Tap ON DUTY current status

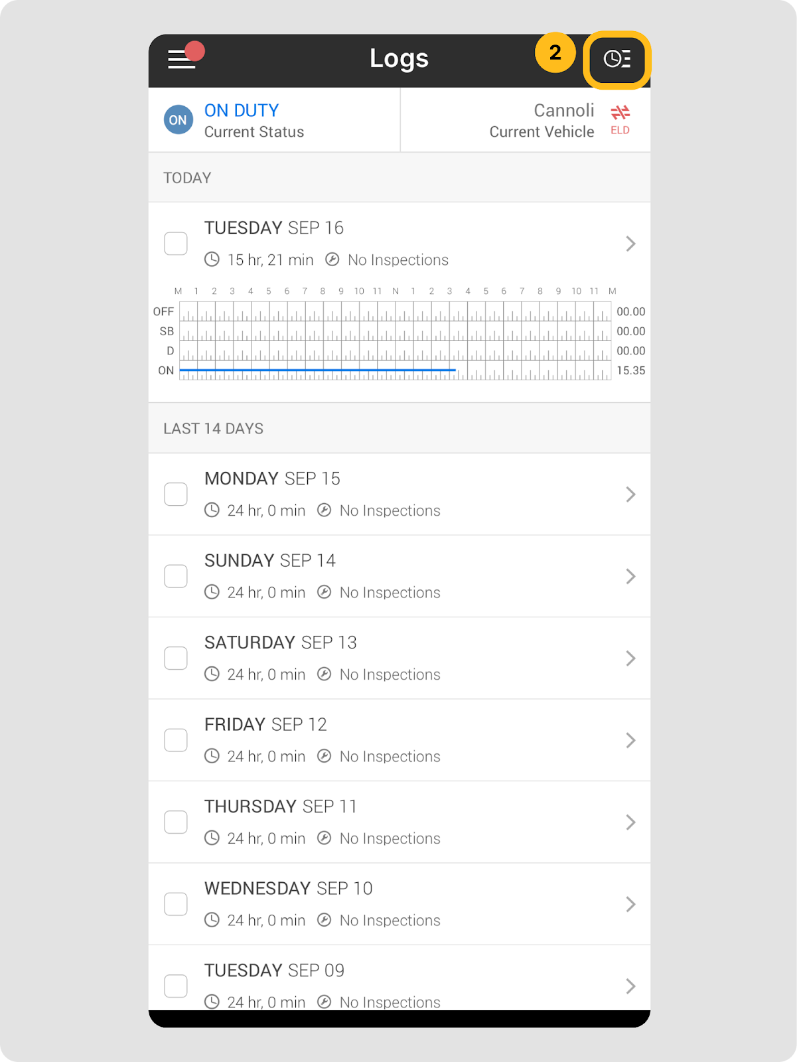(242, 110)
